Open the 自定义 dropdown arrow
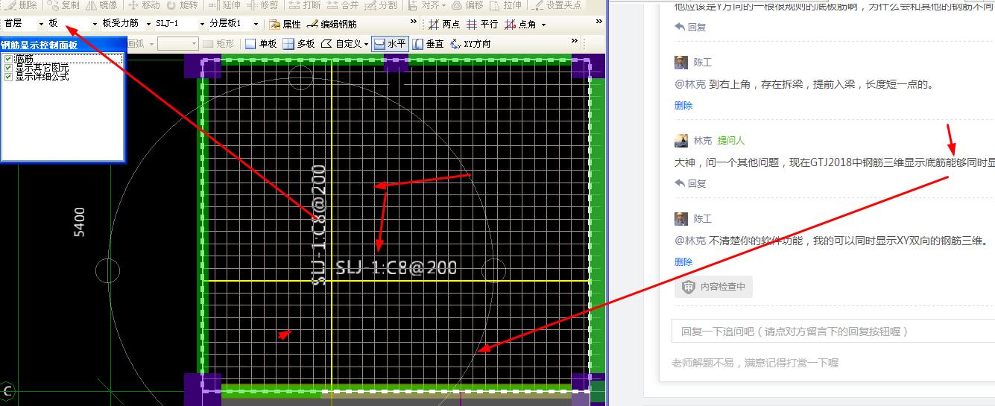This screenshot has width=995, height=406. click(x=366, y=45)
